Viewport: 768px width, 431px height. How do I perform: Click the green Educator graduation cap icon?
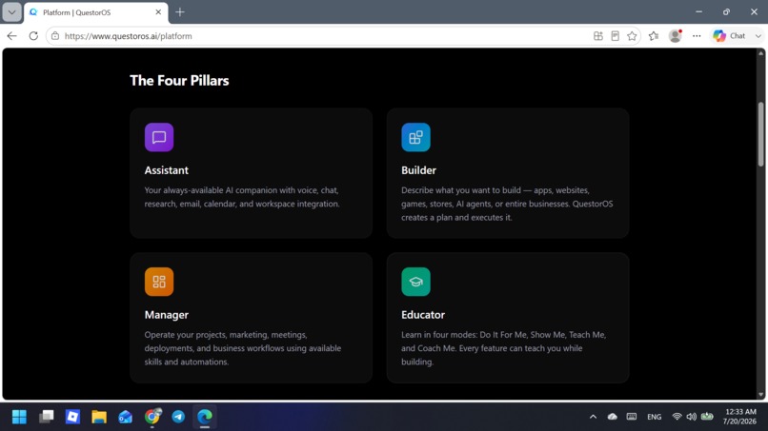(415, 282)
